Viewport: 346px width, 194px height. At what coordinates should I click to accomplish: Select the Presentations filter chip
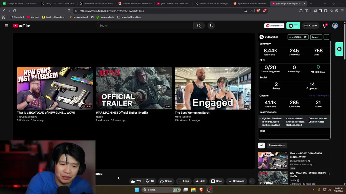(x=277, y=145)
